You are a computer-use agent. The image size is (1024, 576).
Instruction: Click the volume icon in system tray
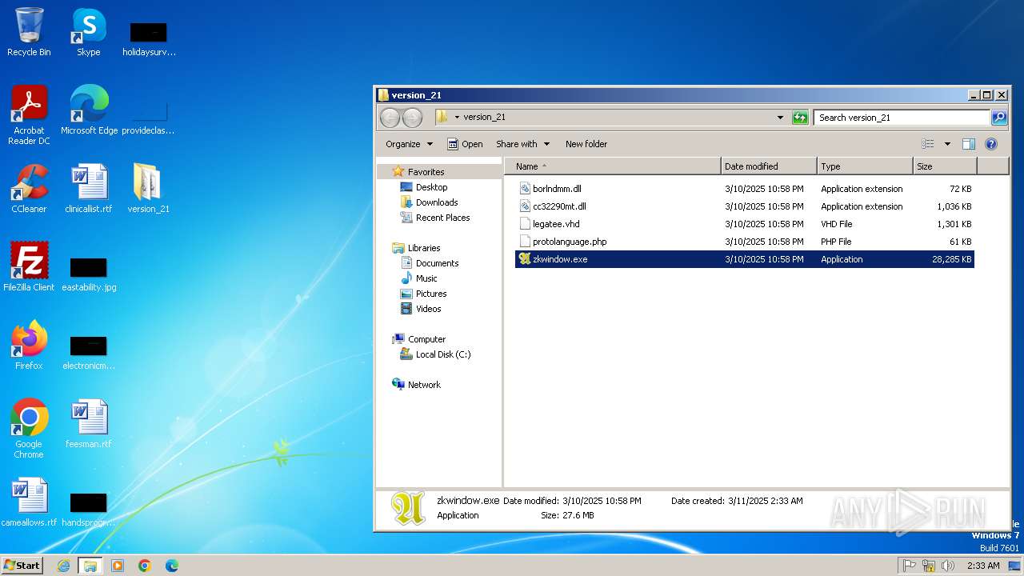tap(948, 566)
